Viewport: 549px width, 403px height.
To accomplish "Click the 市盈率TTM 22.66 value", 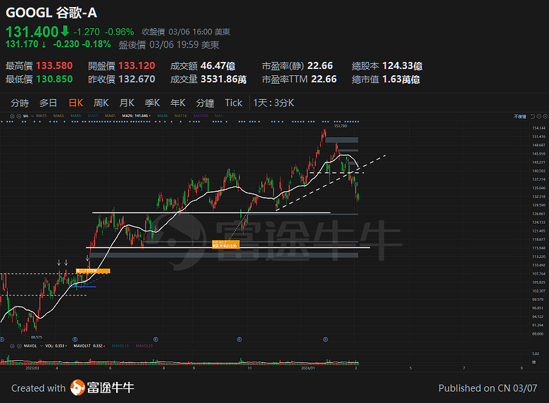I will 324,79.
